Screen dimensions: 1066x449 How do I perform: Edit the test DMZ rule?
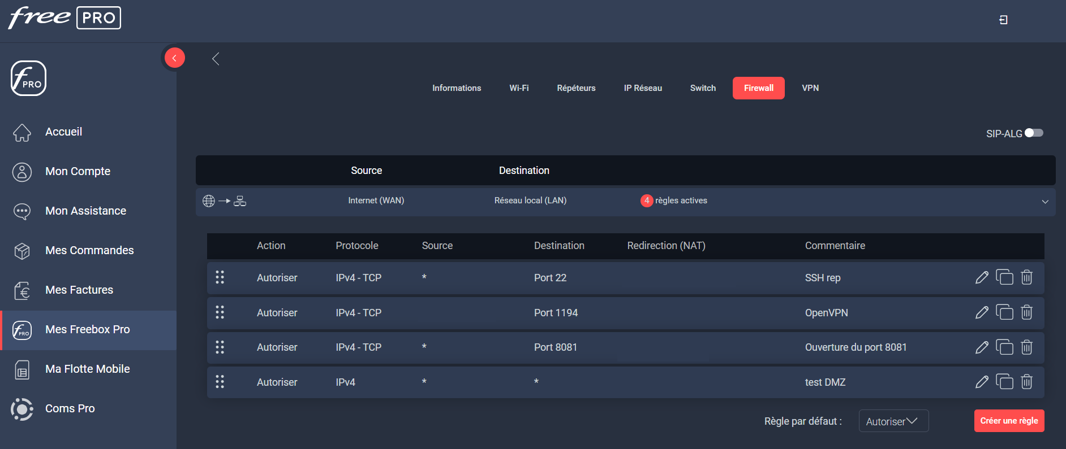982,382
